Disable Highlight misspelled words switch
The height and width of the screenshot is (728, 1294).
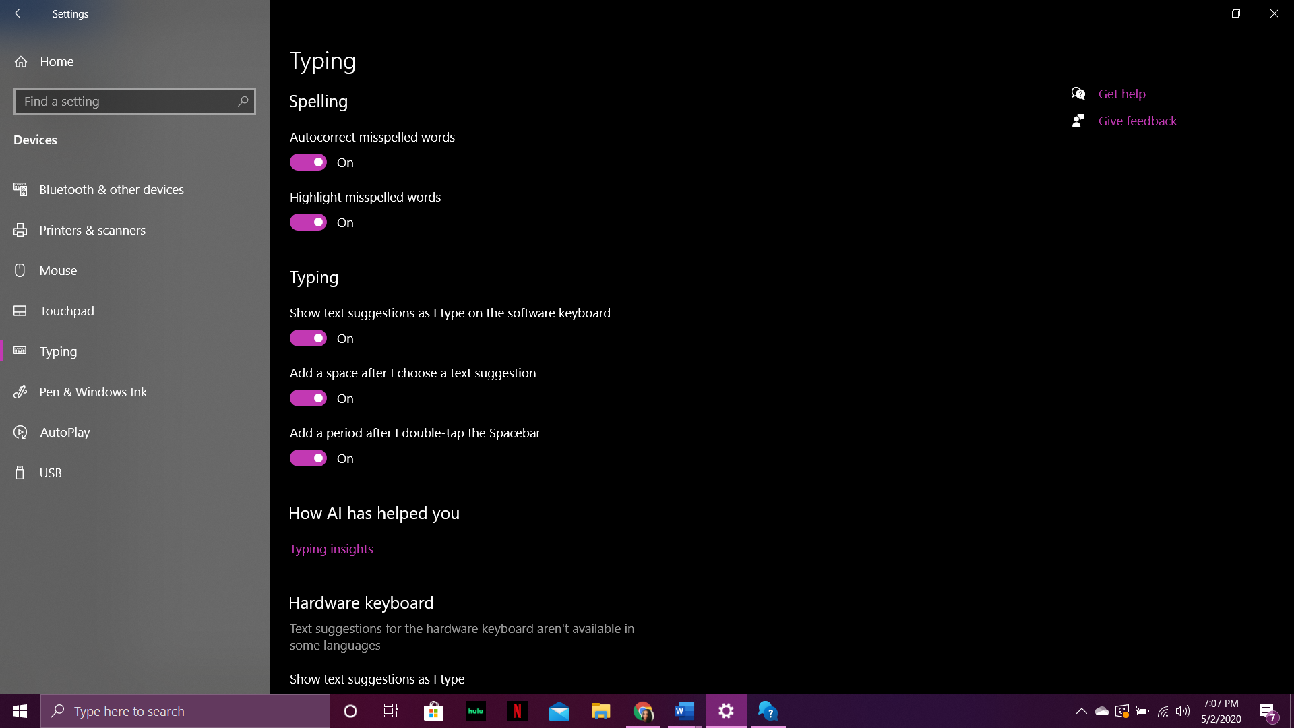click(x=308, y=222)
